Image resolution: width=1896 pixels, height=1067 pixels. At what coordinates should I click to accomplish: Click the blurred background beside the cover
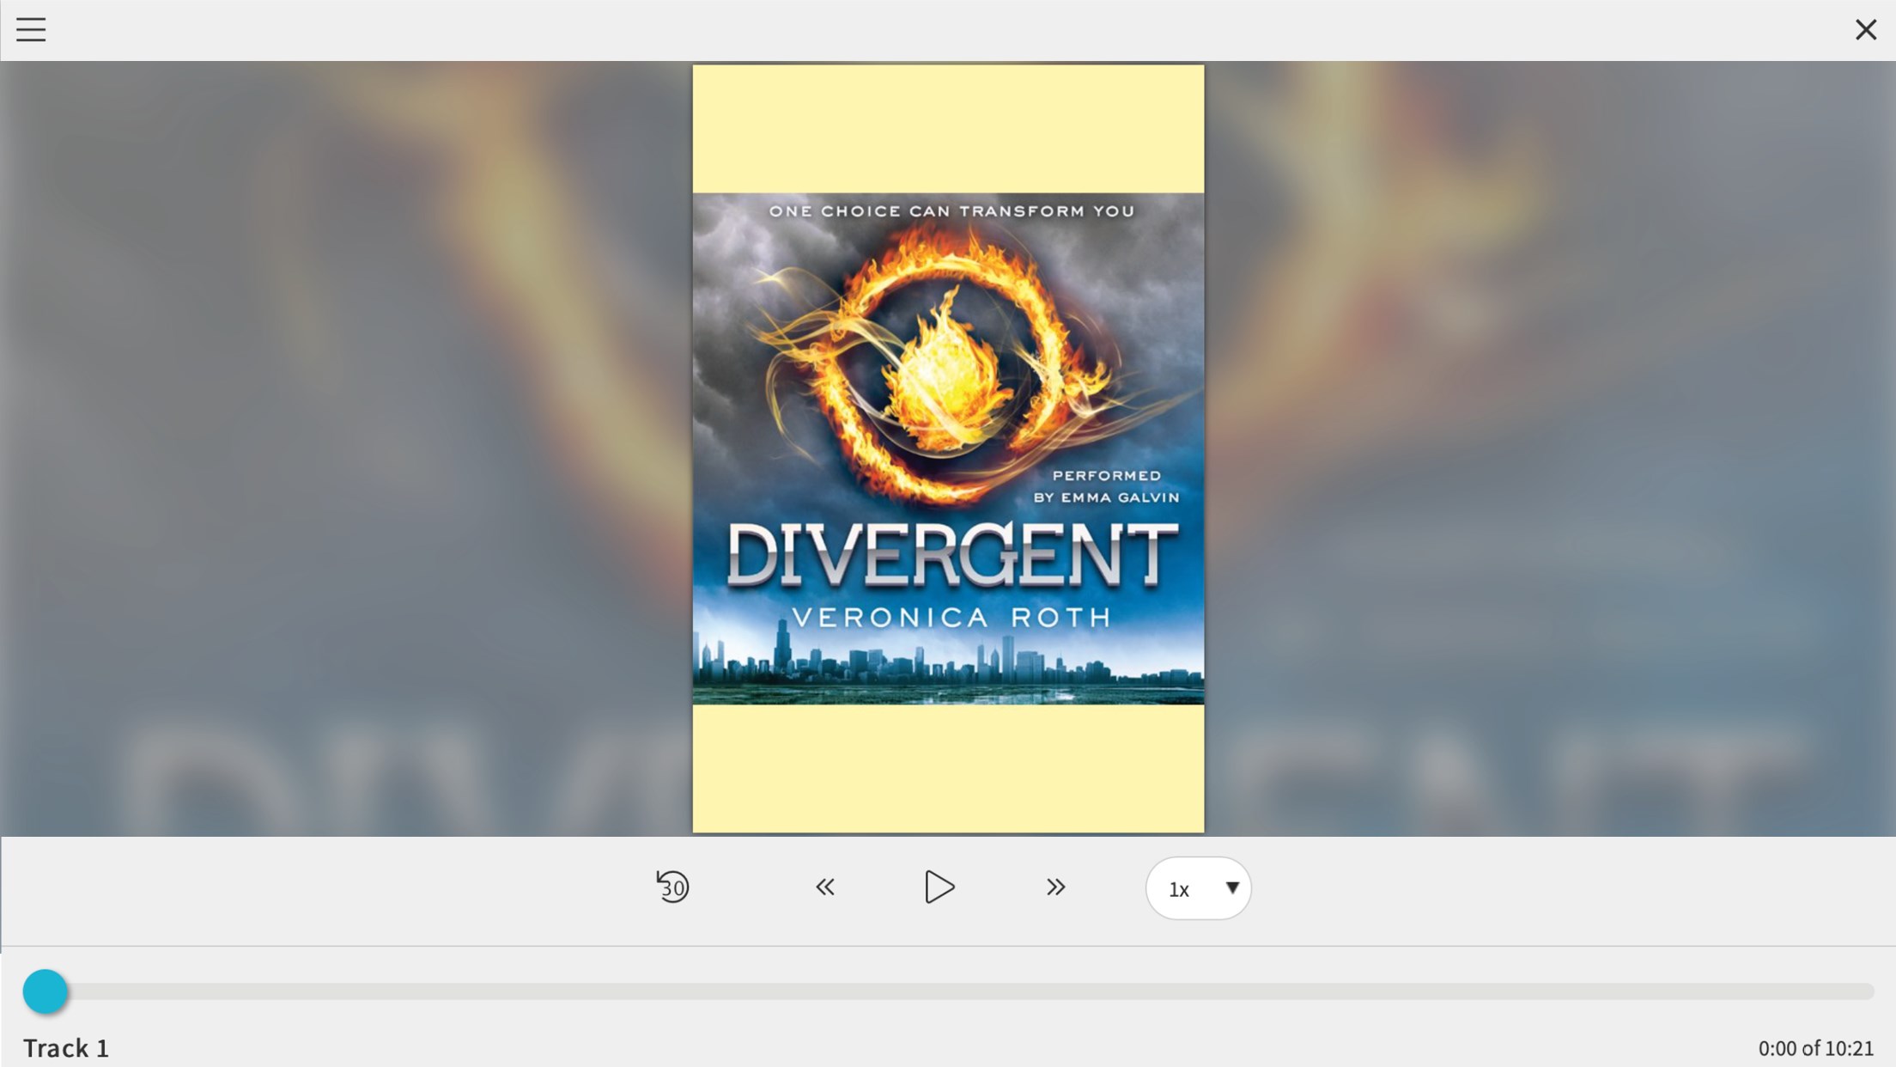[343, 430]
